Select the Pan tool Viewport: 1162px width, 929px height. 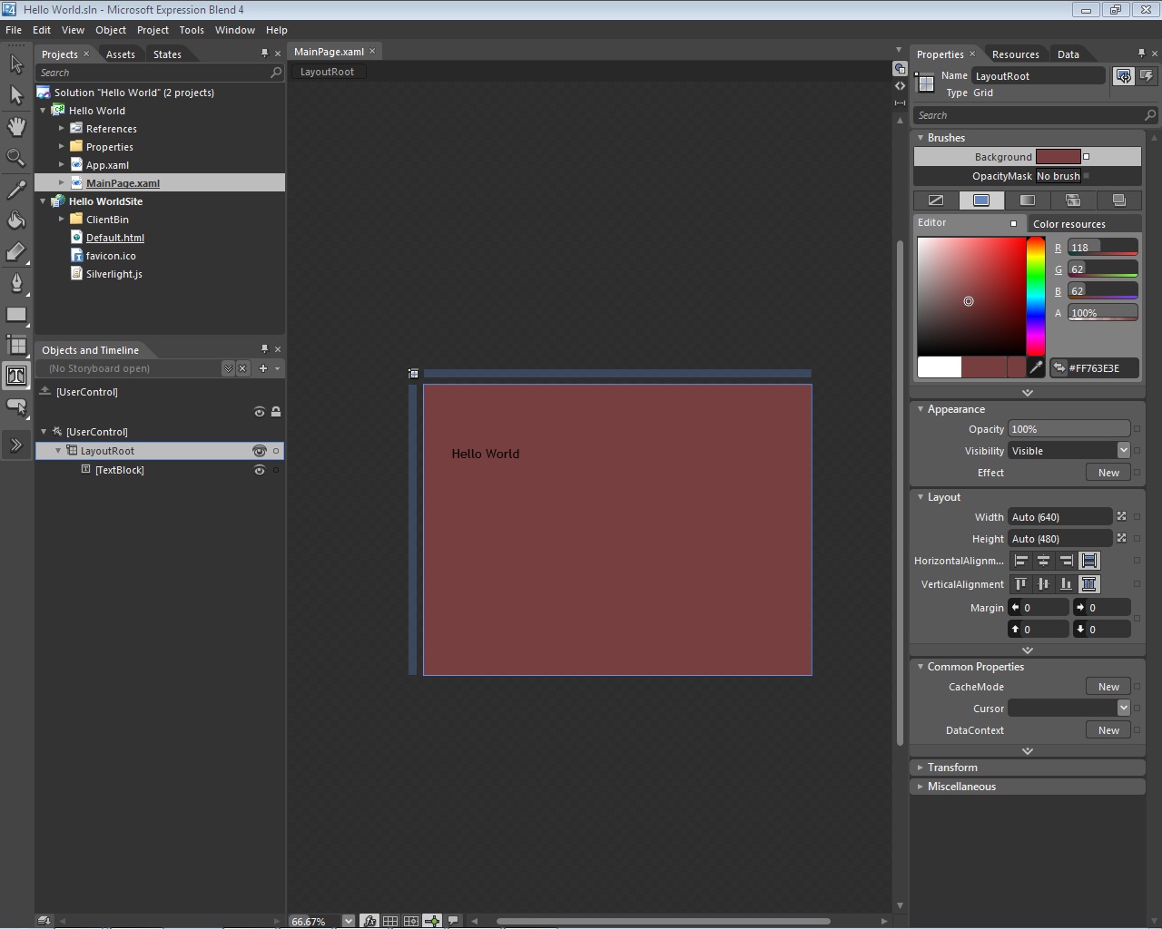pyautogui.click(x=15, y=127)
